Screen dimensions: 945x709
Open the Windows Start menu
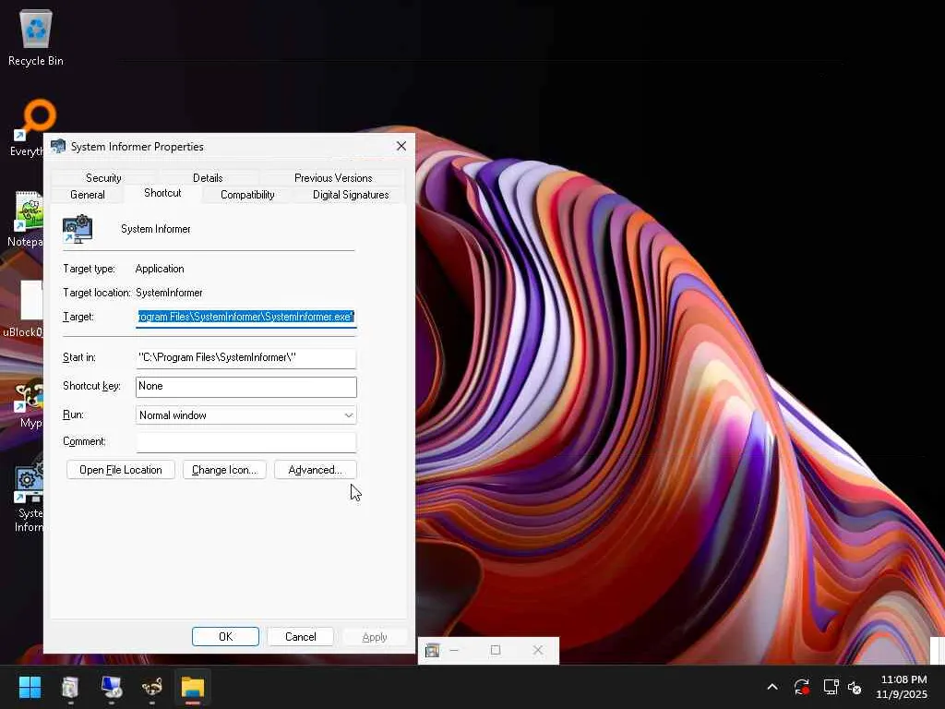click(x=30, y=687)
